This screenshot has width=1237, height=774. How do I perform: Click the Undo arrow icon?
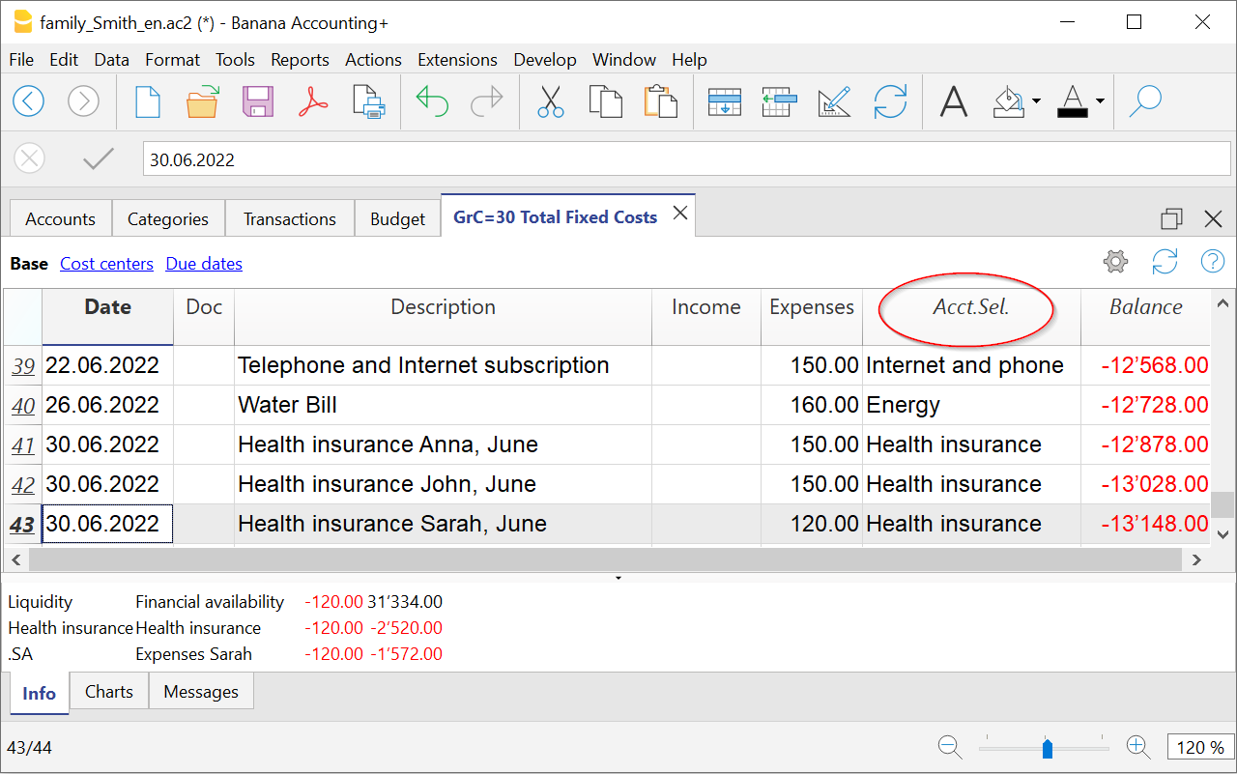[x=431, y=100]
